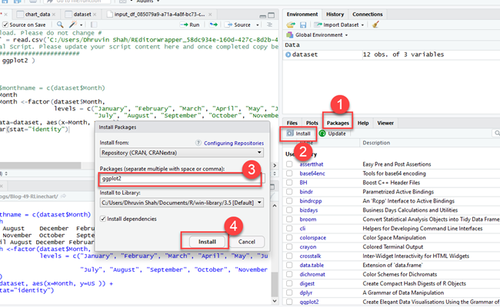Open the Source button dropdown arrow
The width and height of the screenshot is (500, 307).
click(258, 25)
